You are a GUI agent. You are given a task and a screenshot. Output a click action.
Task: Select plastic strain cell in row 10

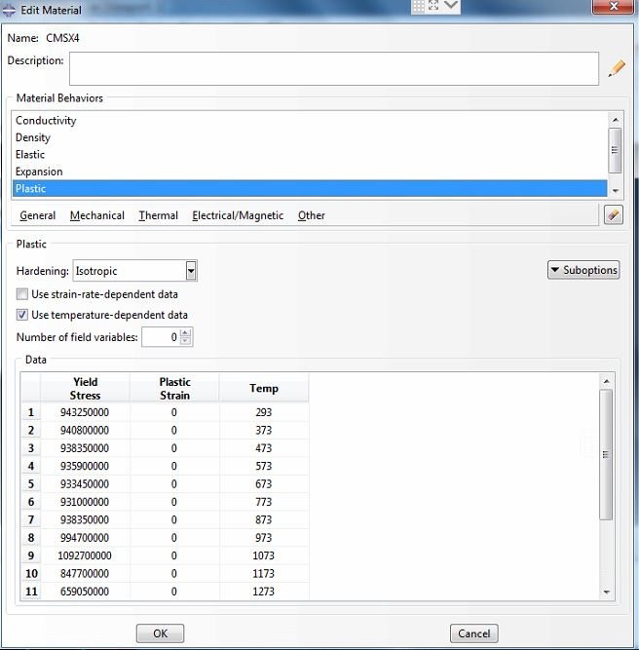coord(174,573)
